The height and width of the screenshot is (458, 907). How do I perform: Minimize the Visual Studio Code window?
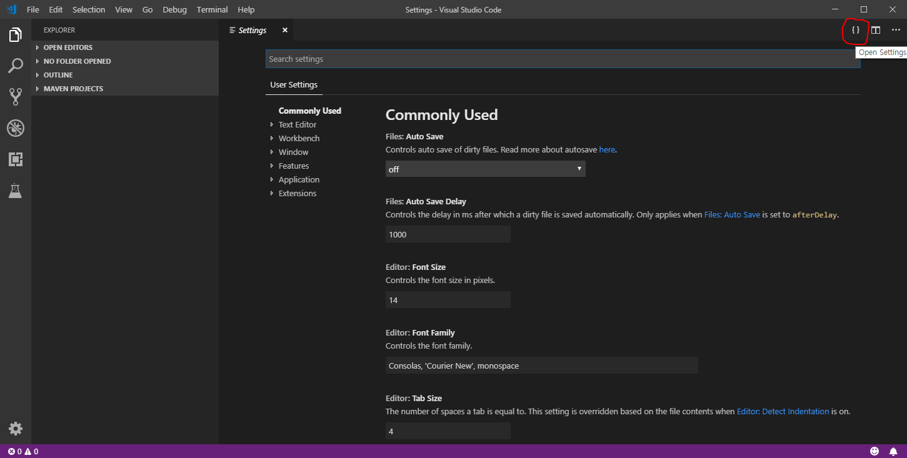coord(836,9)
